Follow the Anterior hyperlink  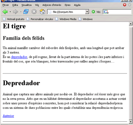8,116
